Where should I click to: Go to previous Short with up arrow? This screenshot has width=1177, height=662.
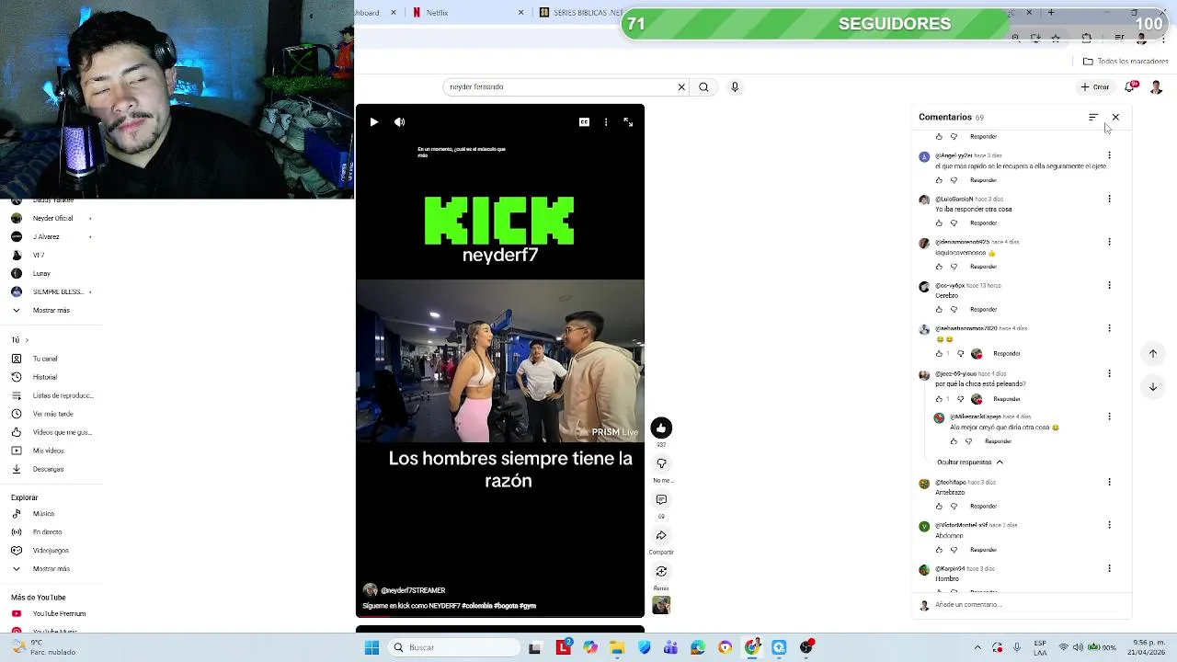(x=1153, y=353)
